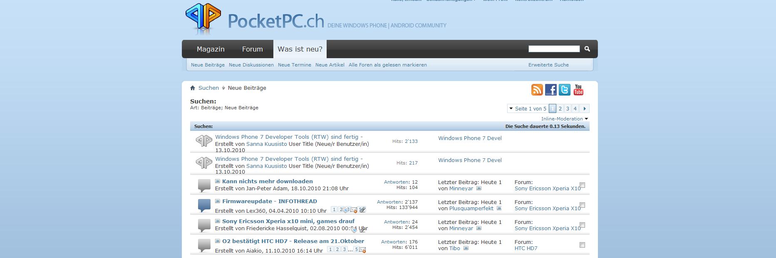Click 'Suchen' breadcrumb link
The height and width of the screenshot is (258, 776).
(x=208, y=88)
